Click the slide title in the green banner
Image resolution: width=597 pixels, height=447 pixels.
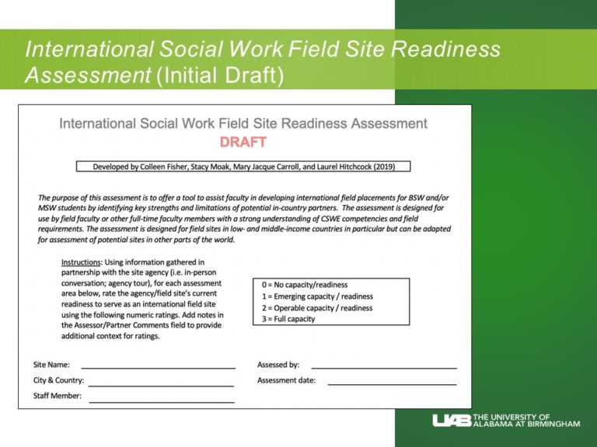(x=263, y=62)
